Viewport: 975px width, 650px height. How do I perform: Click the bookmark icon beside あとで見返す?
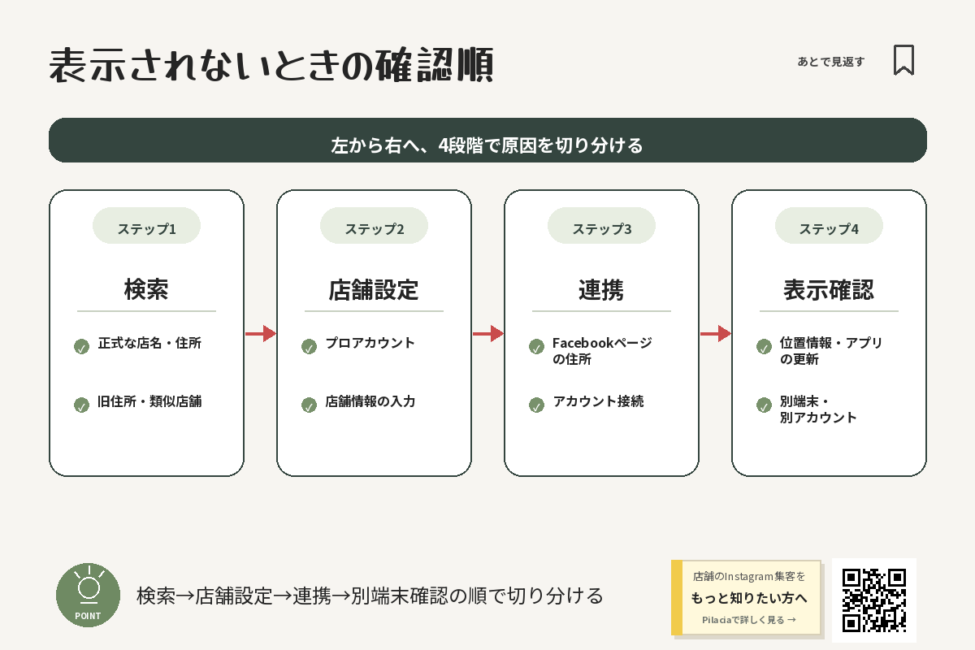[x=903, y=60]
